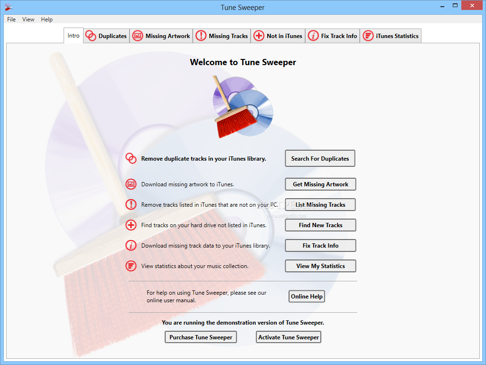The height and width of the screenshot is (365, 486).
Task: Click the text Find tracks on your hard drive
Action: click(204, 225)
